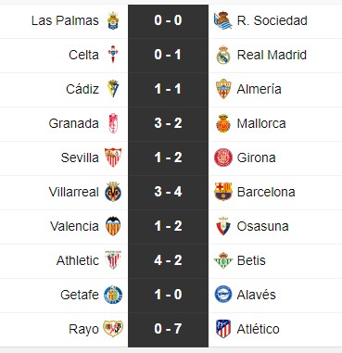This screenshot has height=353, width=342.
Task: Open the Athletic team name link
Action: (x=78, y=260)
